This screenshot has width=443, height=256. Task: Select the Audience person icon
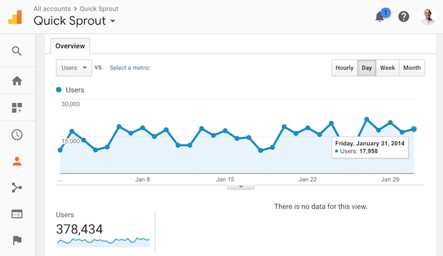tap(17, 161)
